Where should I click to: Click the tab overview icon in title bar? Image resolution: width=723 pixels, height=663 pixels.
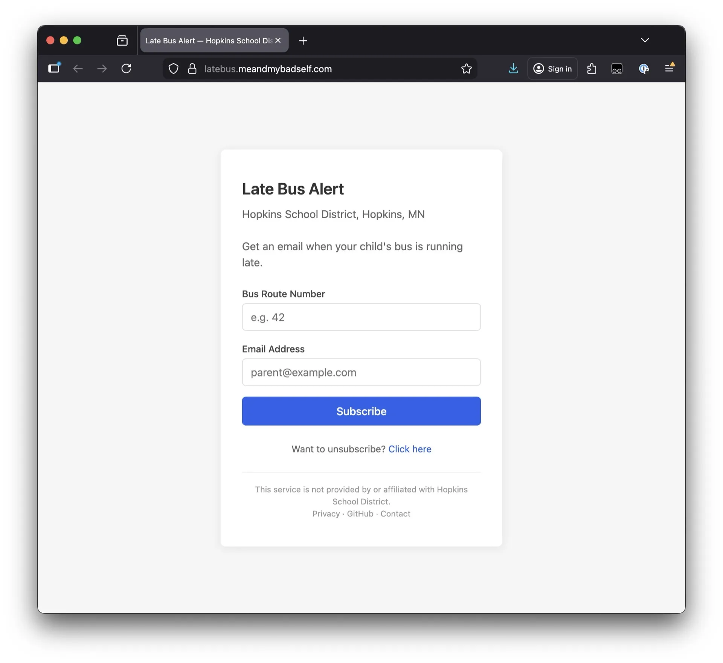coord(122,40)
